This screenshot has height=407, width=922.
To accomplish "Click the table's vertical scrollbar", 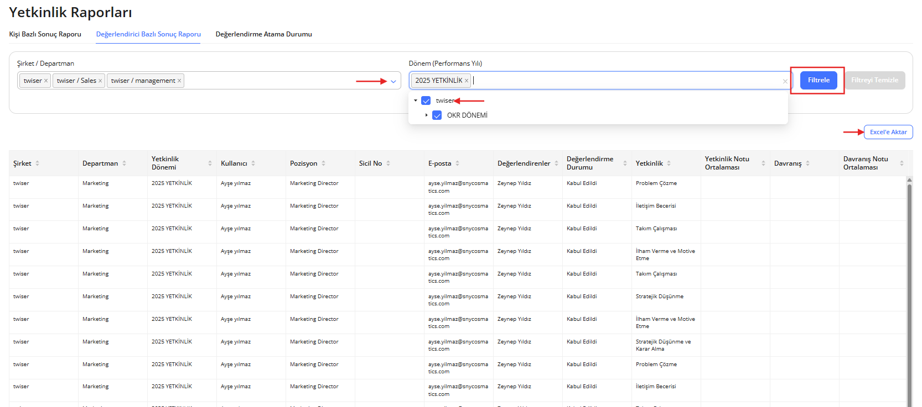I will 909,276.
